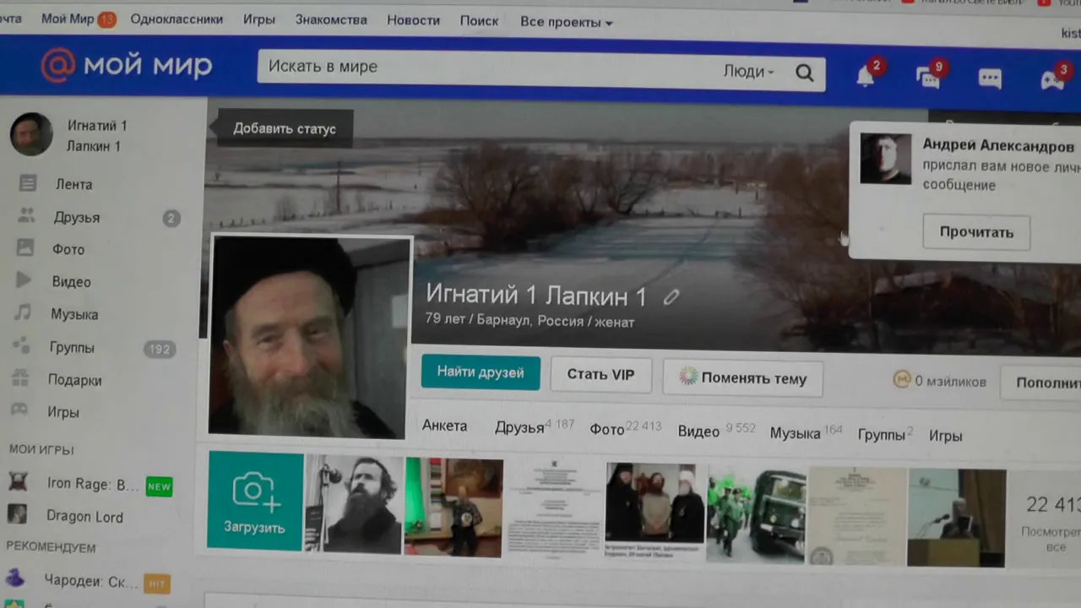This screenshot has height=608, width=1081.
Task: Open the bell notifications icon
Action: coord(866,77)
